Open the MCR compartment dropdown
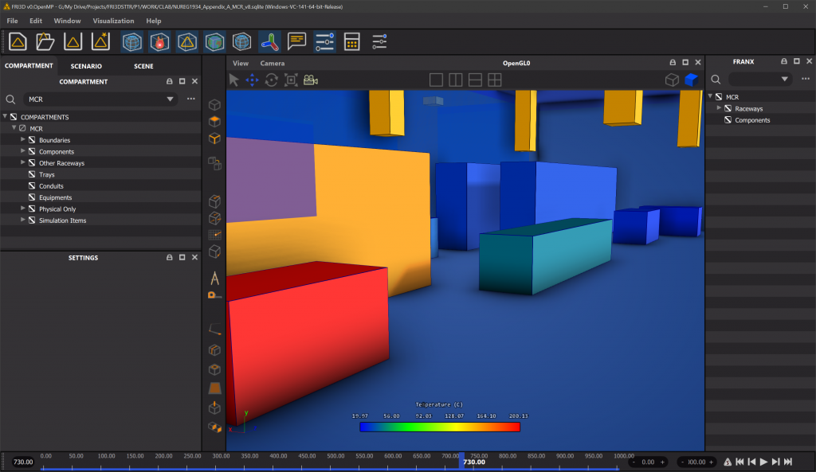 tap(170, 99)
